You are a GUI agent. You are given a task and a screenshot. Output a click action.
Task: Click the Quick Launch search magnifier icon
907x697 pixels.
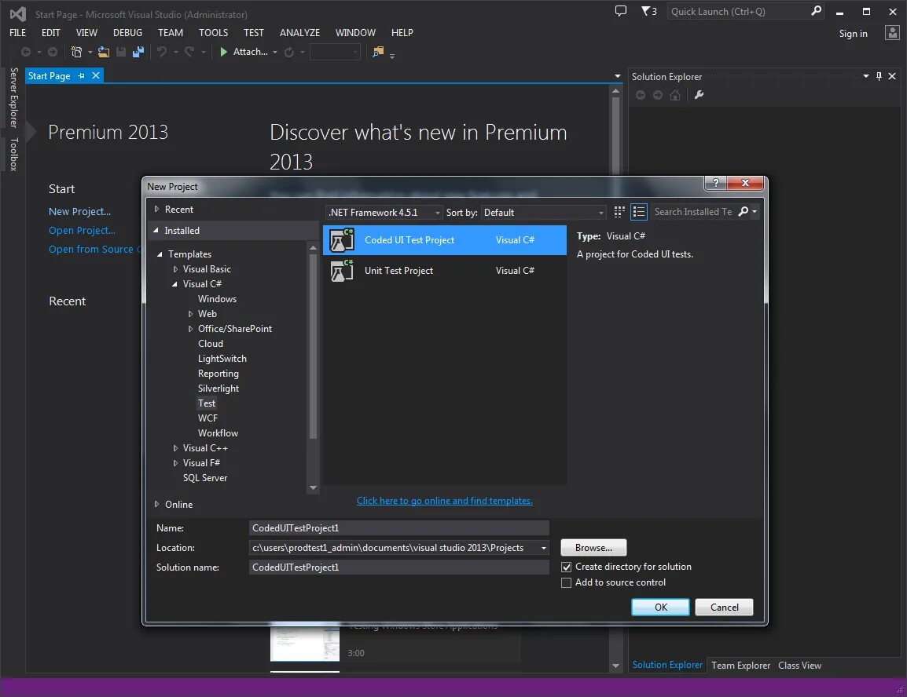[x=816, y=11]
